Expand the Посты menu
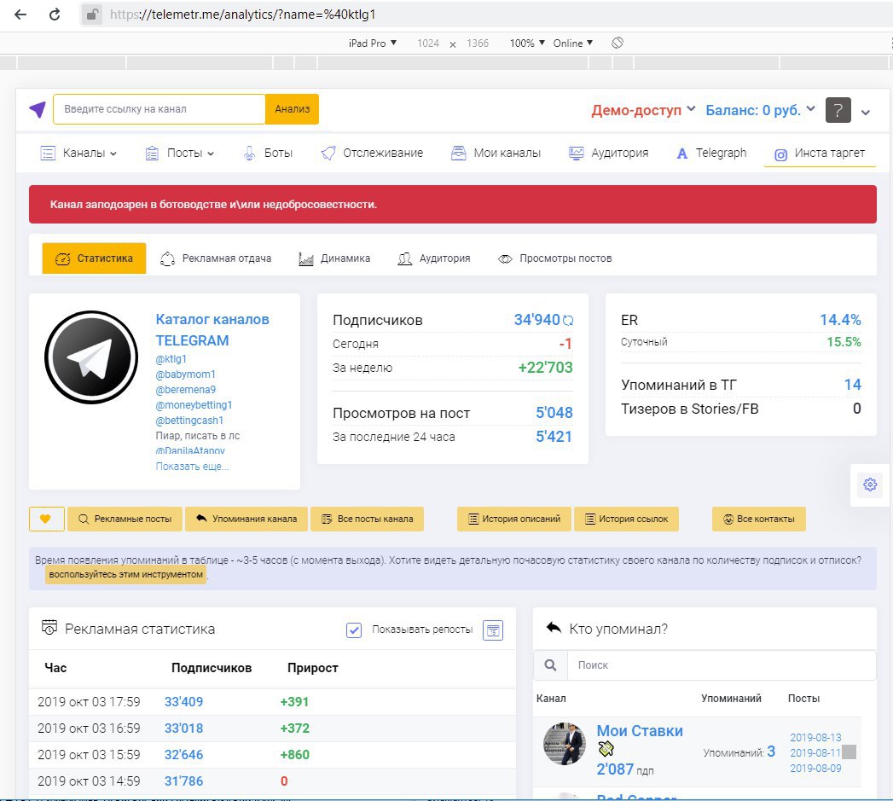 (180, 153)
